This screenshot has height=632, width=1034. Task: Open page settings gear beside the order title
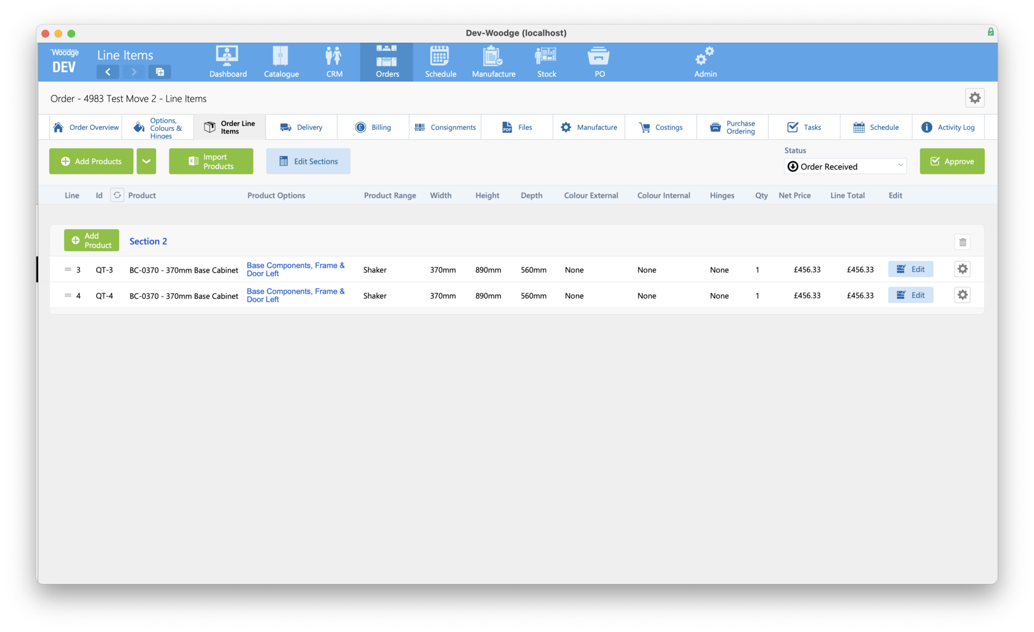tap(974, 98)
